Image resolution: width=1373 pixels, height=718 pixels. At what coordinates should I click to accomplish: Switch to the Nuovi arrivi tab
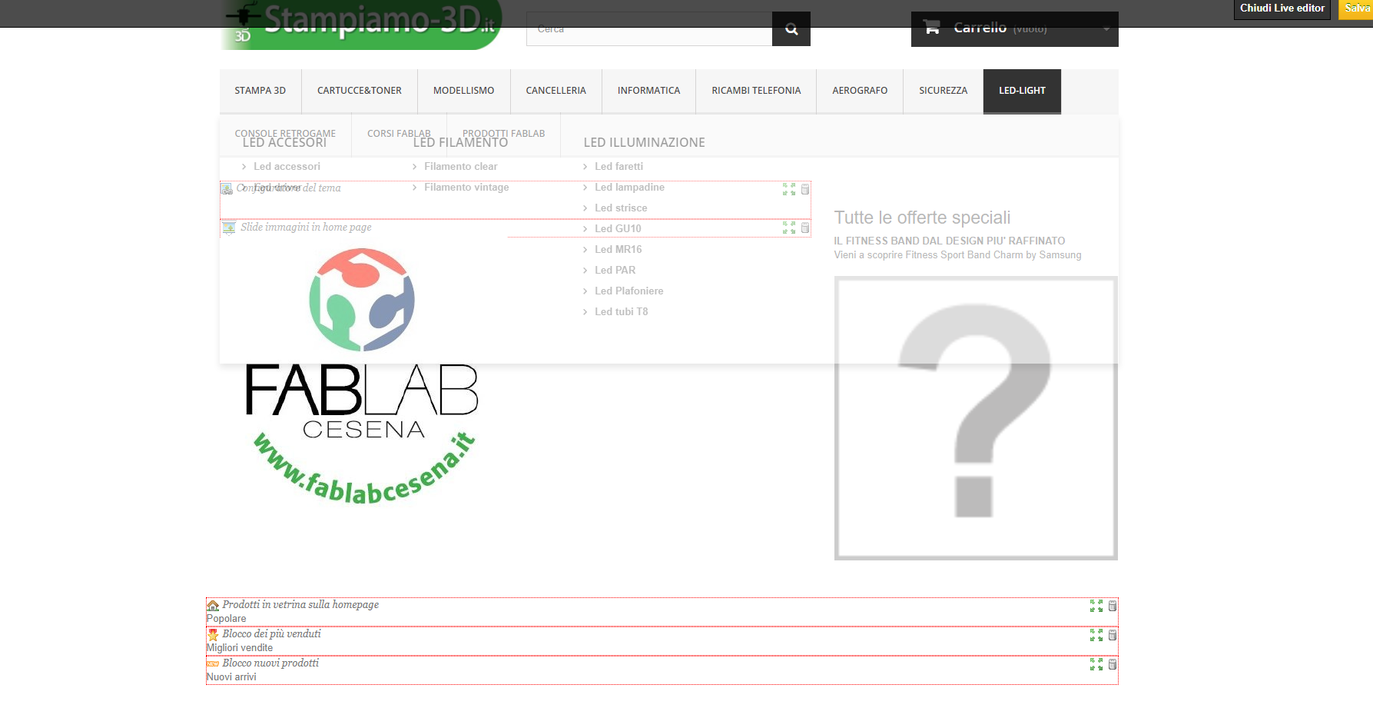pos(231,677)
